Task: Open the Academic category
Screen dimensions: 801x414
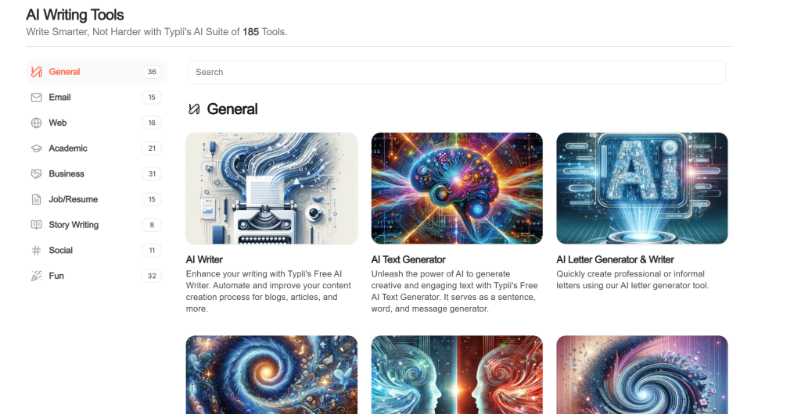Action: click(96, 148)
